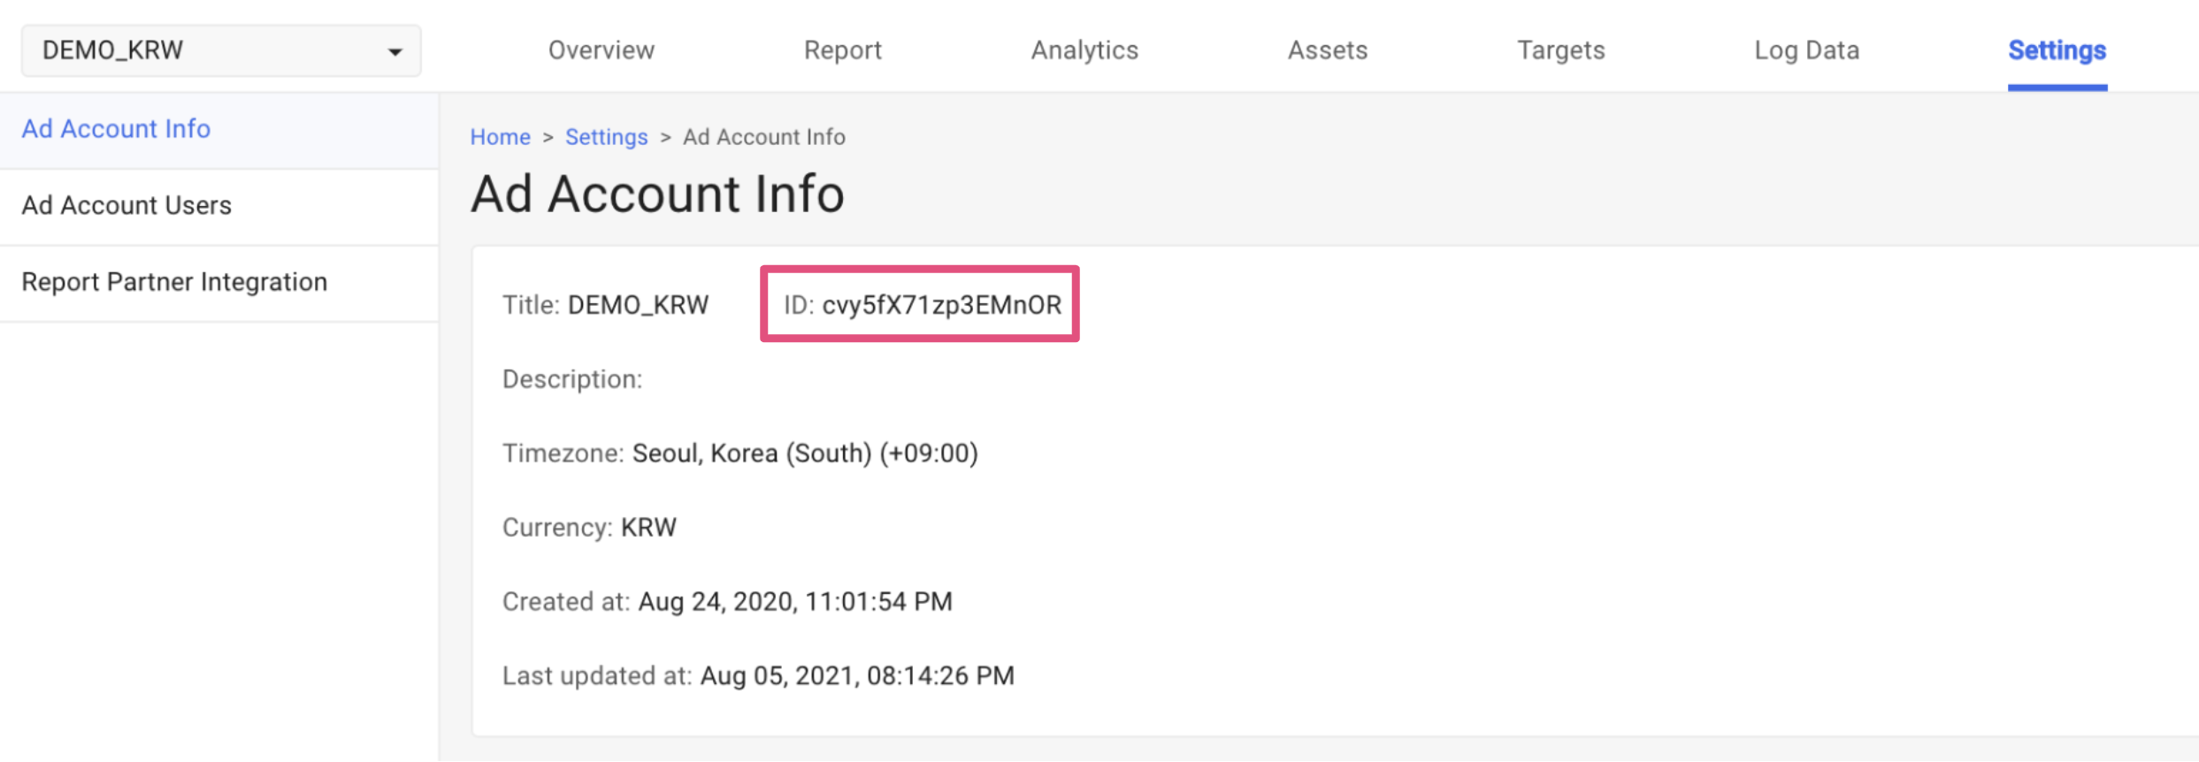Click the Currency value KRW
The height and width of the screenshot is (762, 2199).
pos(648,528)
